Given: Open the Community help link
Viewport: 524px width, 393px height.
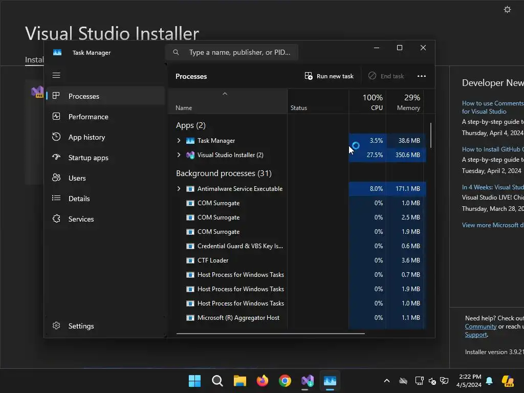Looking at the screenshot, I should tap(481, 326).
